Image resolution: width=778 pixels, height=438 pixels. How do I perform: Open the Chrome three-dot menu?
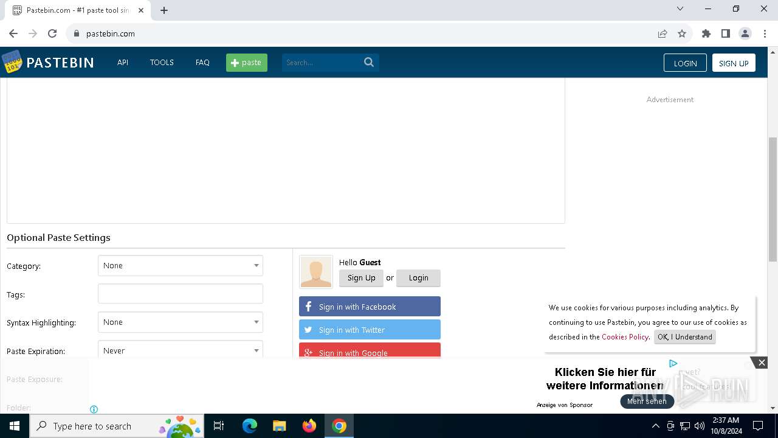point(765,33)
